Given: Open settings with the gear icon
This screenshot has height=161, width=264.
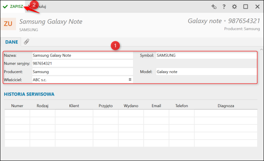Looking at the screenshot, I should point(234,7).
